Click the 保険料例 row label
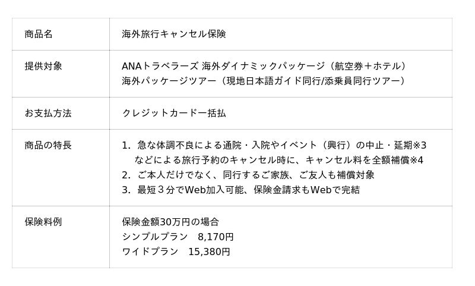The height and width of the screenshot is (286, 475). pos(43,222)
